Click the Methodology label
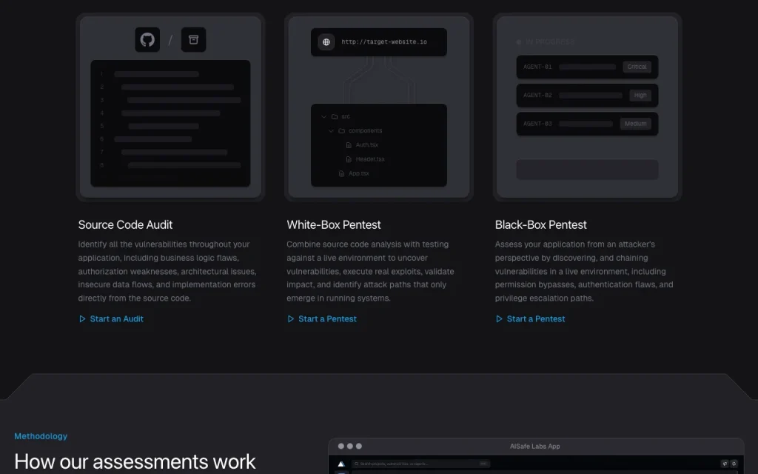Screen dimensions: 758x474 pyautogui.click(x=41, y=436)
